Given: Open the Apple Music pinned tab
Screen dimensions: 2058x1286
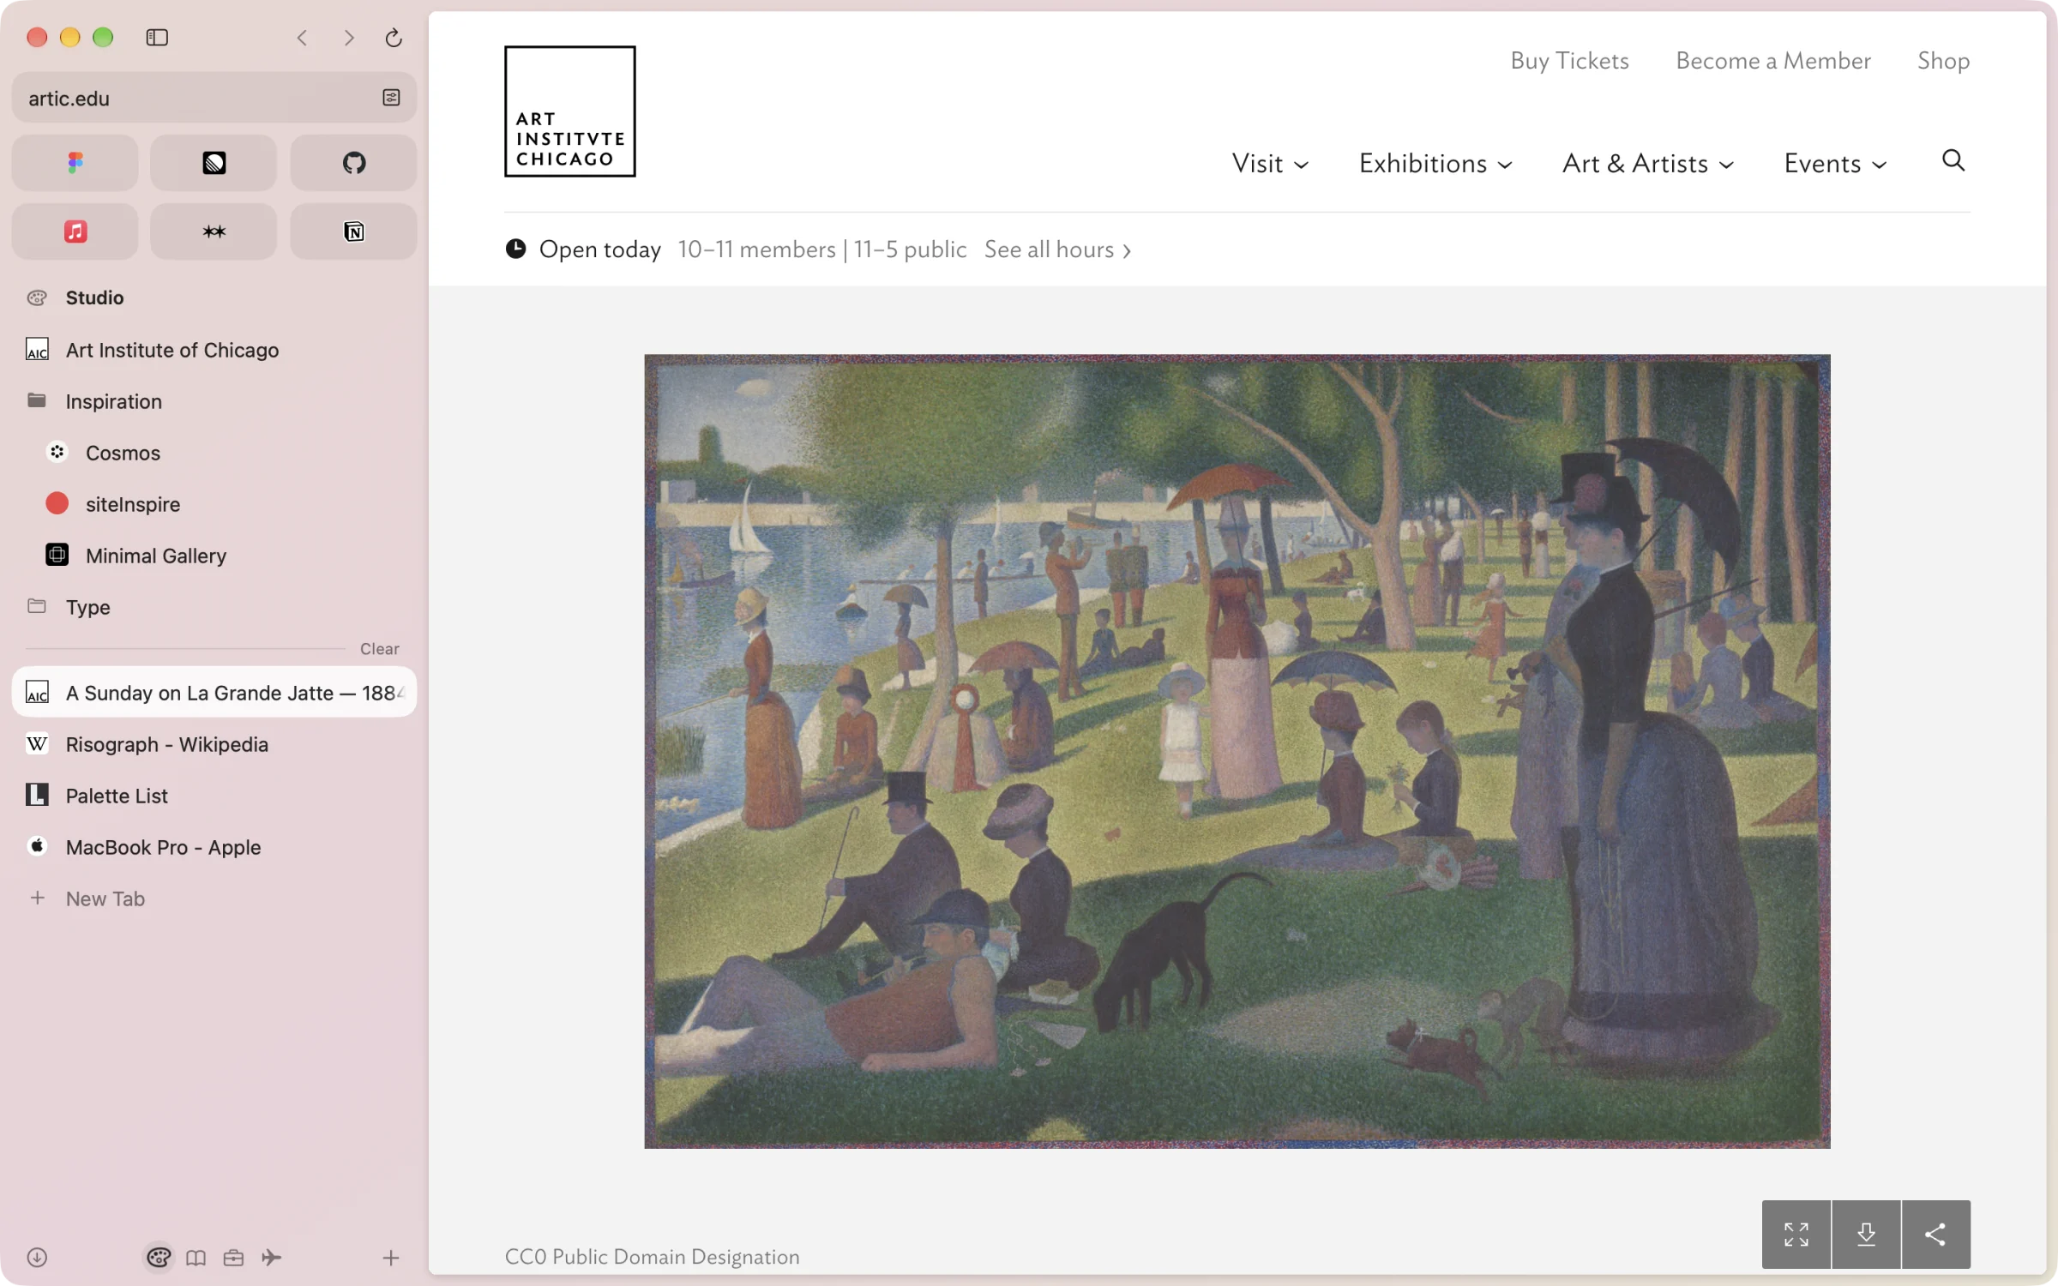Looking at the screenshot, I should (75, 231).
